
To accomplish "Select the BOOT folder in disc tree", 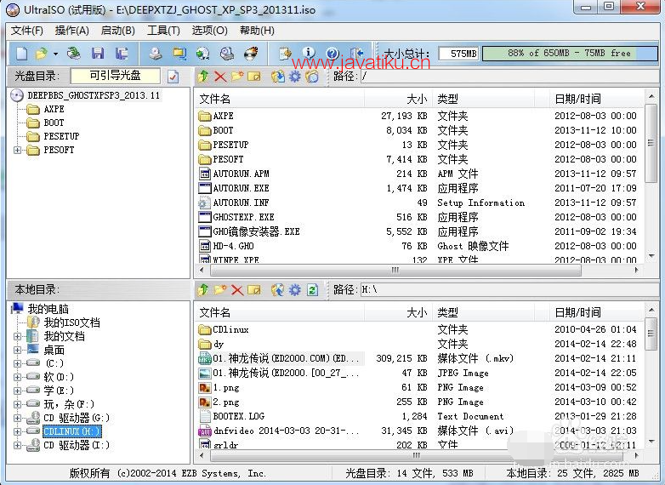I will click(x=54, y=123).
